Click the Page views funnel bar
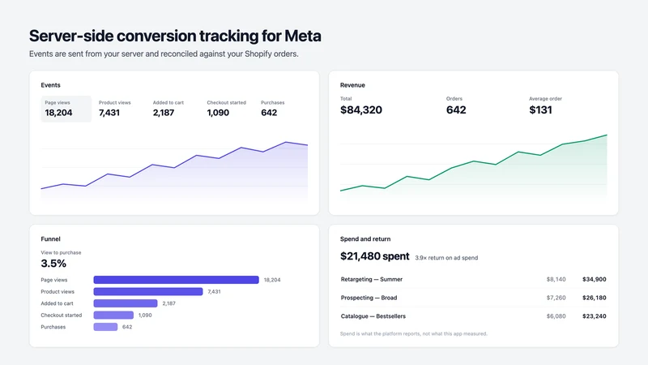The width and height of the screenshot is (648, 365). coord(176,280)
